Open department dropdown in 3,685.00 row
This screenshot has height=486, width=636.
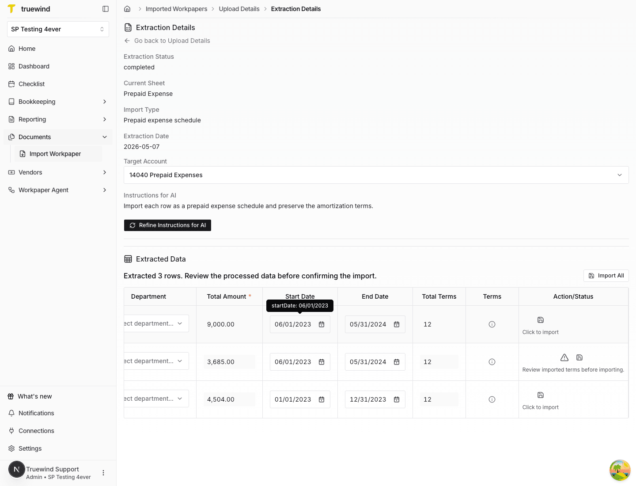point(156,361)
